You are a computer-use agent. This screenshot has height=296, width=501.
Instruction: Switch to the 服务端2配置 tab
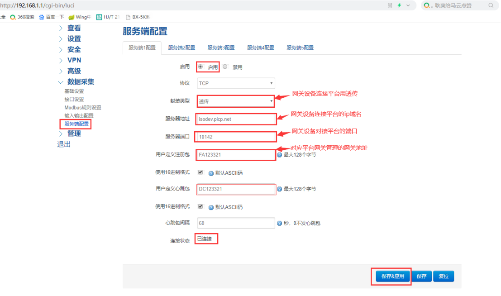point(181,48)
